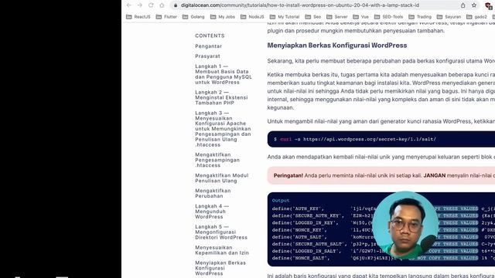Open the Server bookmark folder
Viewport: 495px width, 278px height.
[x=337, y=17]
